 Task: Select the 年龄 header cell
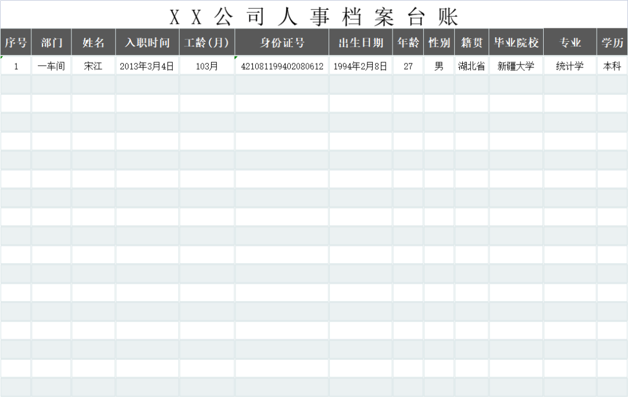(x=408, y=42)
